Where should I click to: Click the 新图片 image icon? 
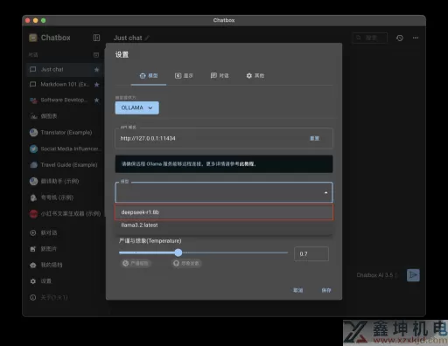33,249
